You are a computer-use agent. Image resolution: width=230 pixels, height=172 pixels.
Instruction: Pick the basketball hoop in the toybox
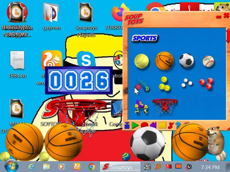(x=165, y=107)
